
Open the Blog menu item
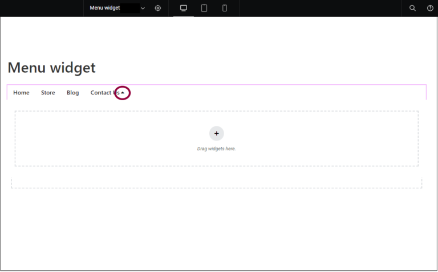tap(73, 93)
